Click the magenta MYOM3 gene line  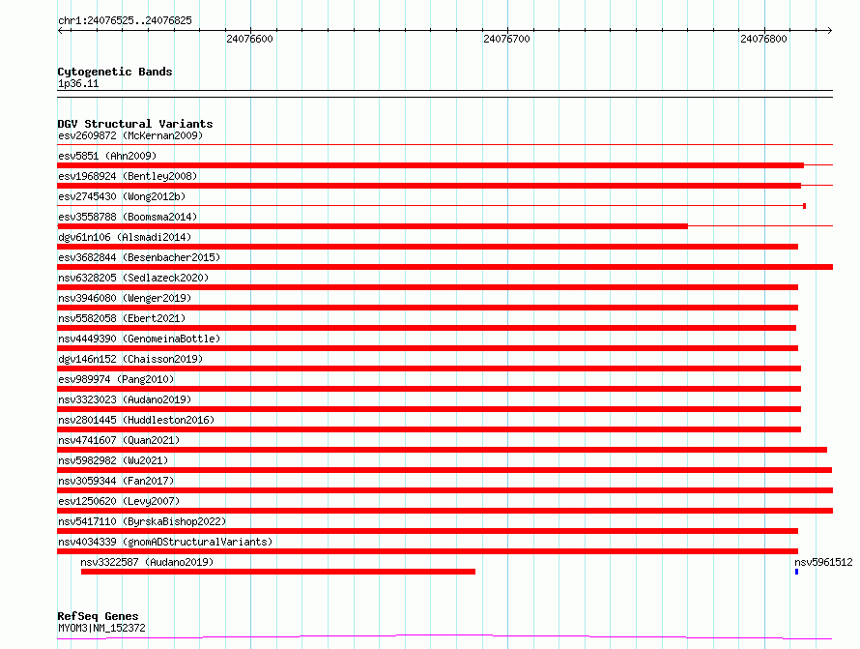(x=444, y=637)
